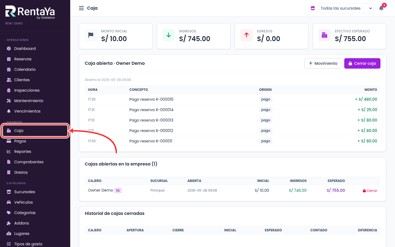
Task: Click the Inspecciones clipboard icon
Action: point(9,90)
